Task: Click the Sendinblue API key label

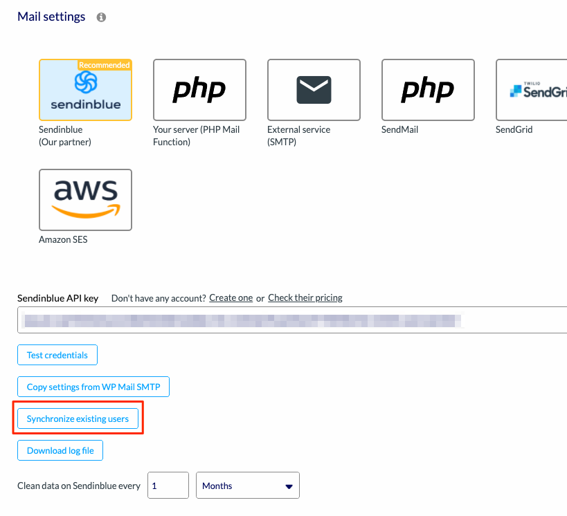Action: (x=58, y=298)
